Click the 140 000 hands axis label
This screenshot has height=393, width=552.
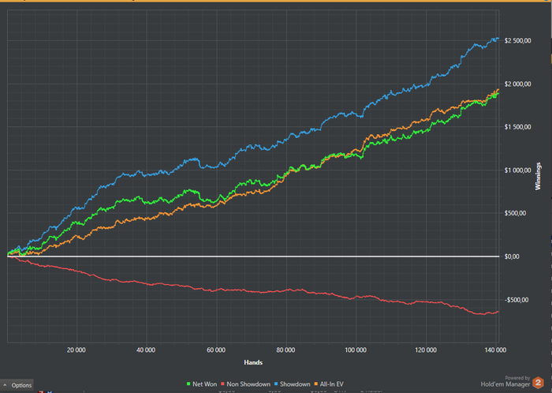[495, 350]
